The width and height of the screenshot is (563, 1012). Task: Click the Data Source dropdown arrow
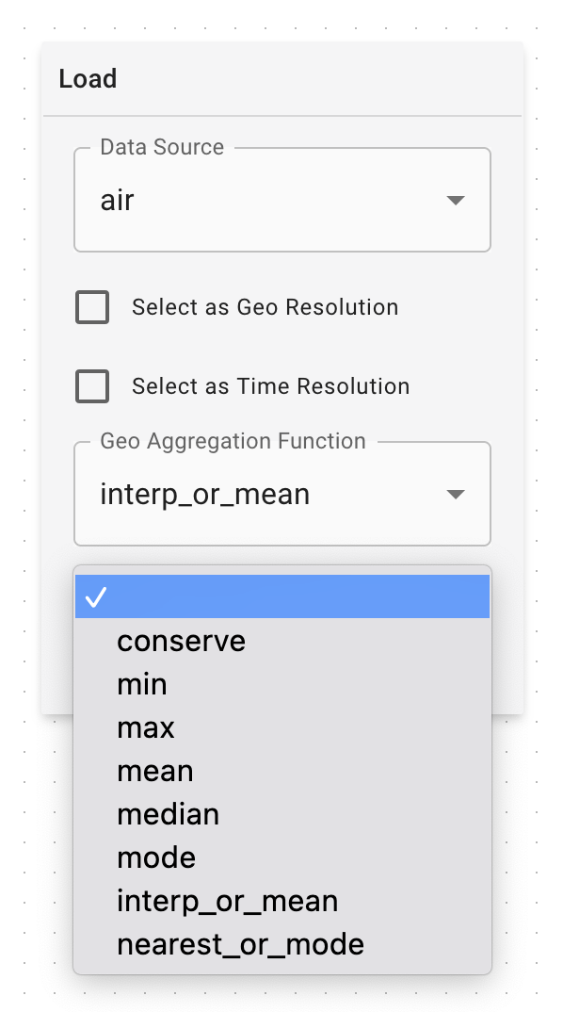point(456,200)
